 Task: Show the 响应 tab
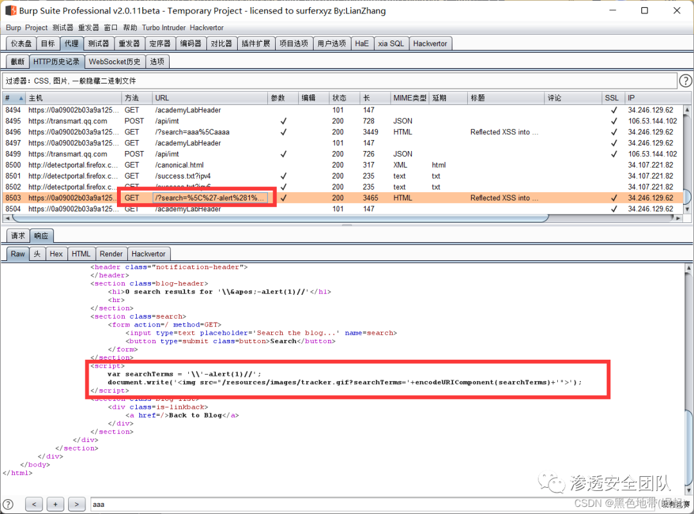tap(42, 236)
